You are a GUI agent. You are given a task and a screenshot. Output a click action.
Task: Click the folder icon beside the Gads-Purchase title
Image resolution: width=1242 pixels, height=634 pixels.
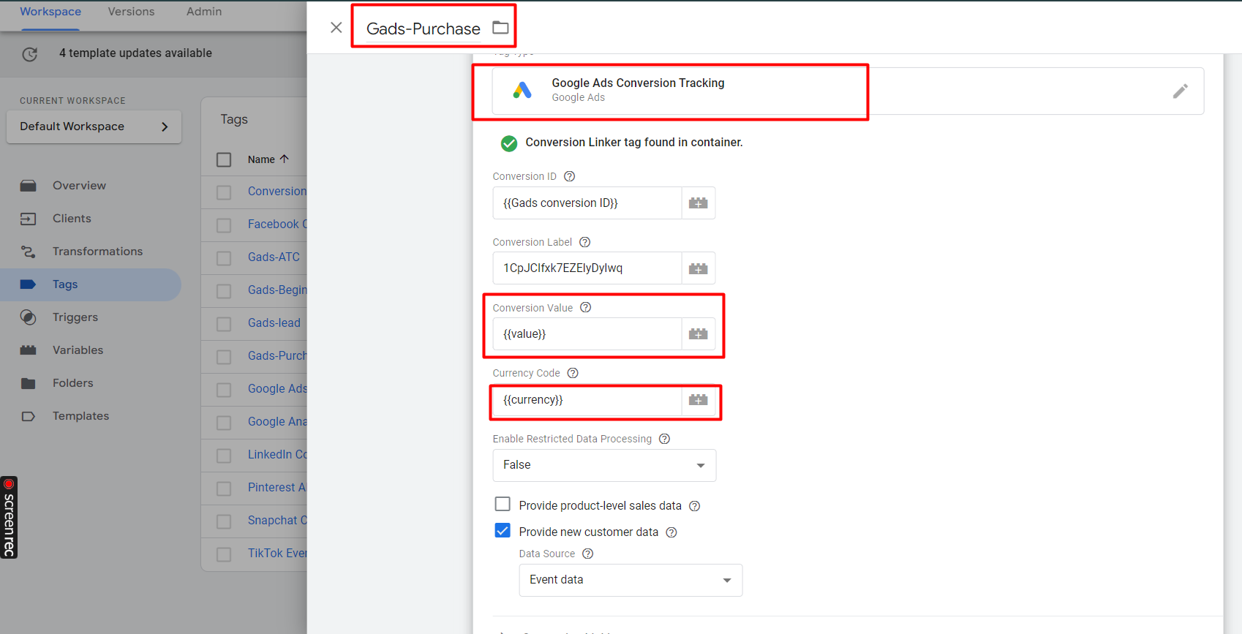[x=500, y=28]
